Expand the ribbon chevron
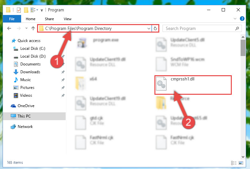 point(235,19)
